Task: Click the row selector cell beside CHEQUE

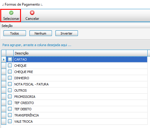Action: (4, 66)
